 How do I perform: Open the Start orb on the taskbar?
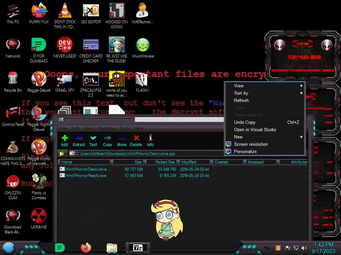(9, 248)
